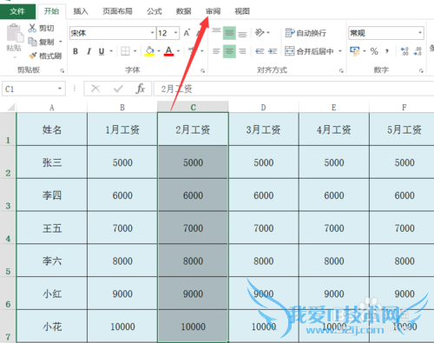434x343 pixels.
Task: Open clipboard (剪贴板) dialog launcher
Action: (x=62, y=70)
